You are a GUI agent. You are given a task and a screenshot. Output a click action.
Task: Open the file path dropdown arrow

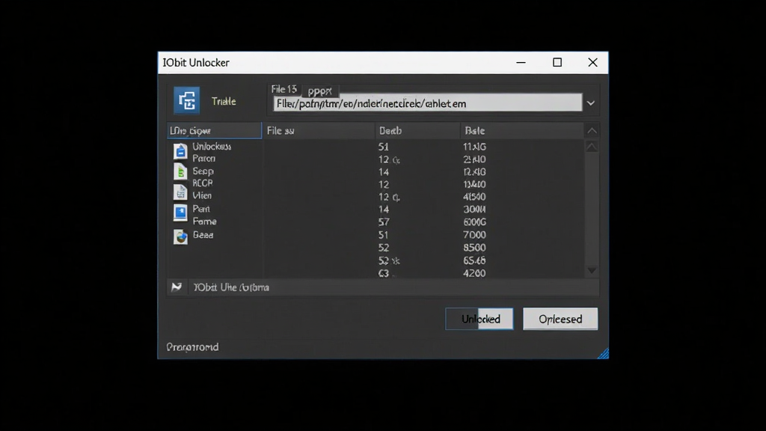591,103
